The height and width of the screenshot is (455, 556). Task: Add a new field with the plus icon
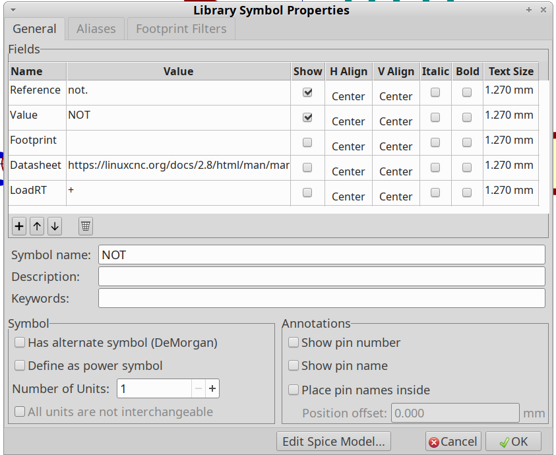pyautogui.click(x=18, y=226)
